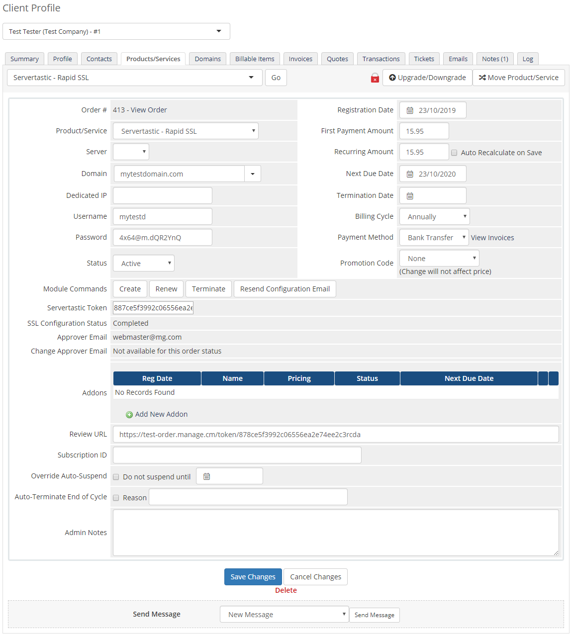Click Resend Configuration Email
This screenshot has height=637, width=572.
coord(285,289)
